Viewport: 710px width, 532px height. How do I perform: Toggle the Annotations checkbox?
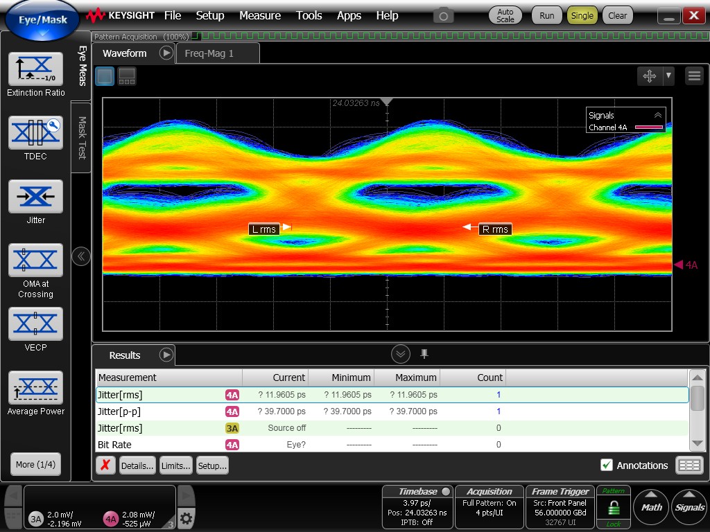pos(607,465)
